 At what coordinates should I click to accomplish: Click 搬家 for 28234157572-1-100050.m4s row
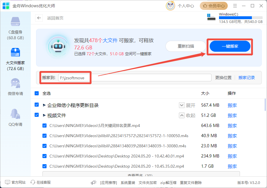[x=232, y=136]
